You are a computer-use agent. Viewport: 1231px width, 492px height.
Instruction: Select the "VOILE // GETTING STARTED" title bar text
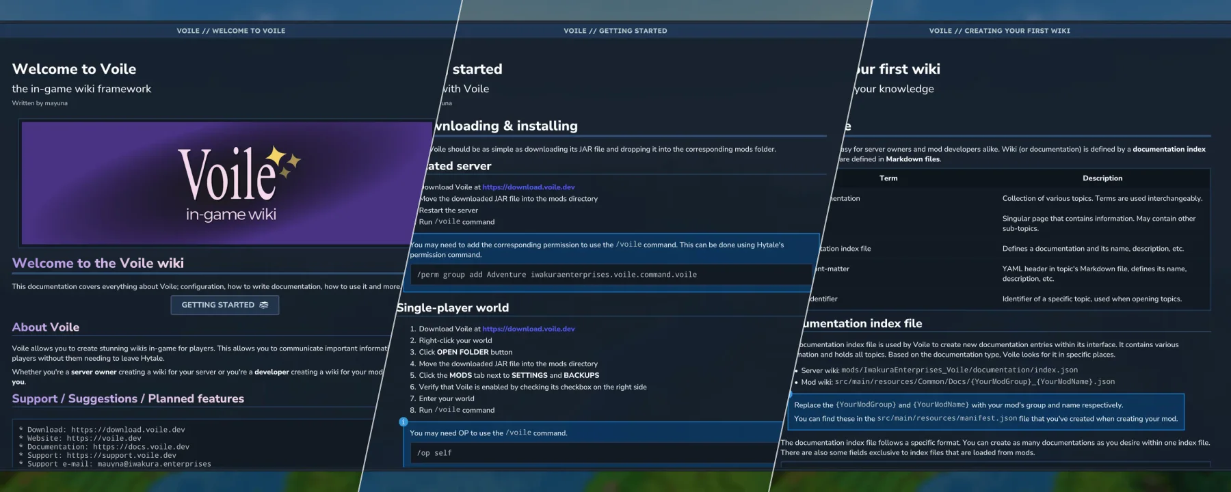pyautogui.click(x=615, y=31)
